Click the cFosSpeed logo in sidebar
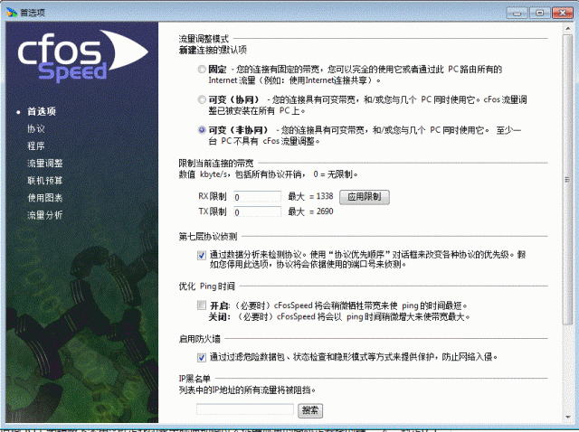This screenshot has width=579, height=432. pyautogui.click(x=82, y=55)
